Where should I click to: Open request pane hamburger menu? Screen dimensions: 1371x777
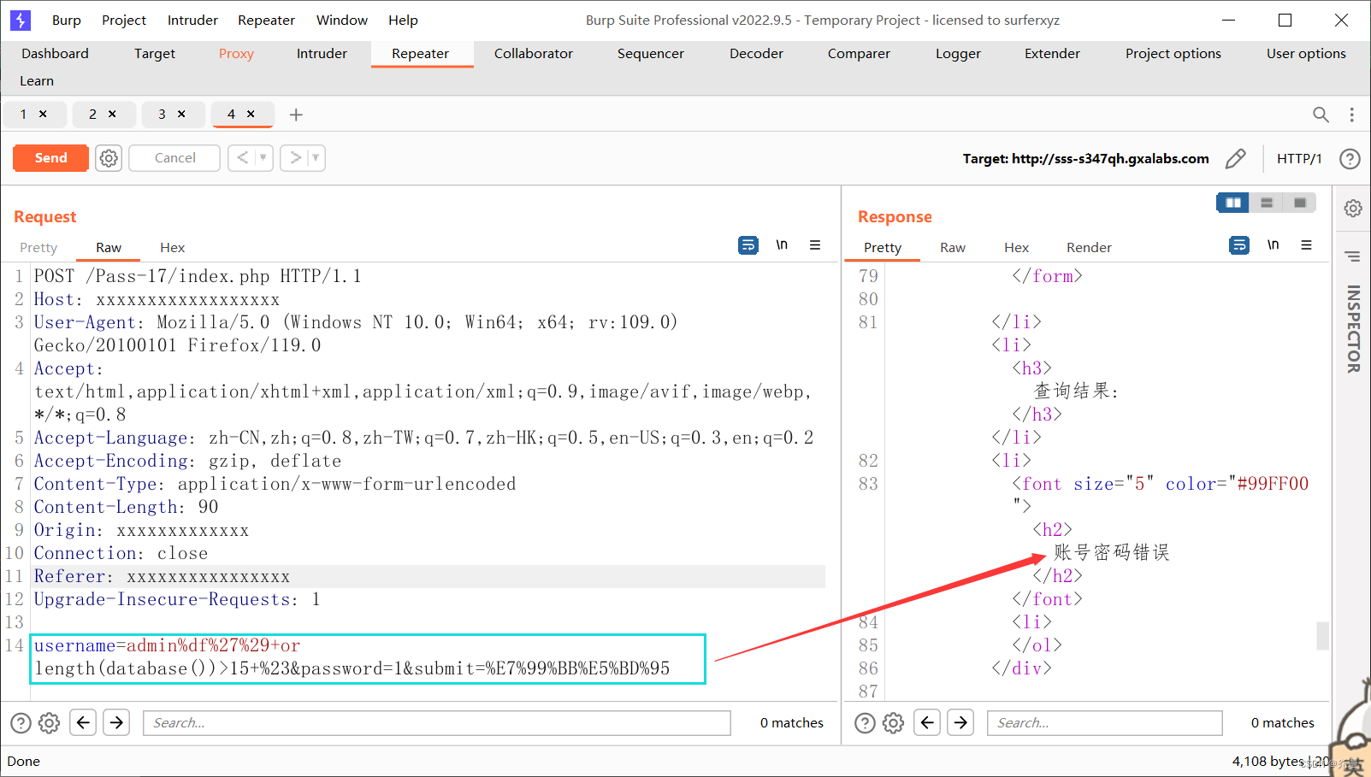pos(815,245)
